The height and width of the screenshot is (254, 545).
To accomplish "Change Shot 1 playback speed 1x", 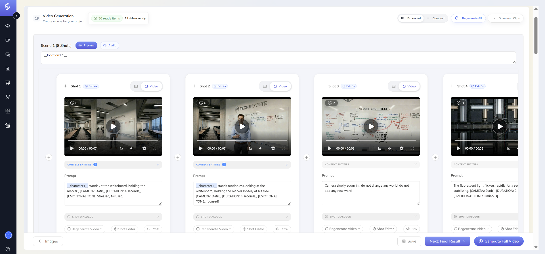I will tap(121, 148).
